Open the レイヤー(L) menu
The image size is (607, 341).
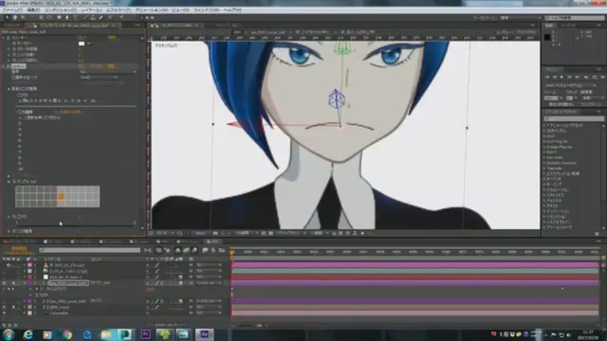(91, 10)
